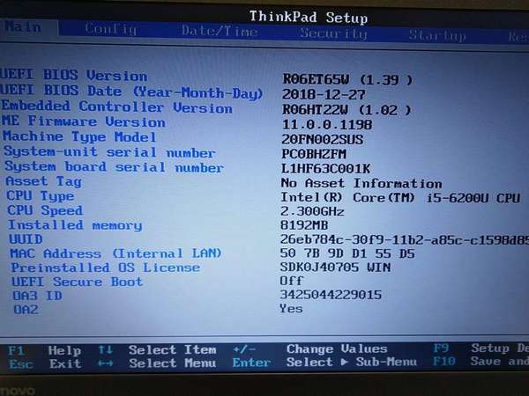Select ME Firmware Version label
This screenshot has height=396, width=529.
pos(84,121)
